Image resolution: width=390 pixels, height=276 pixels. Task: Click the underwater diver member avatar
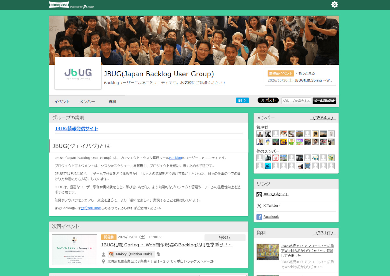[x=268, y=166]
